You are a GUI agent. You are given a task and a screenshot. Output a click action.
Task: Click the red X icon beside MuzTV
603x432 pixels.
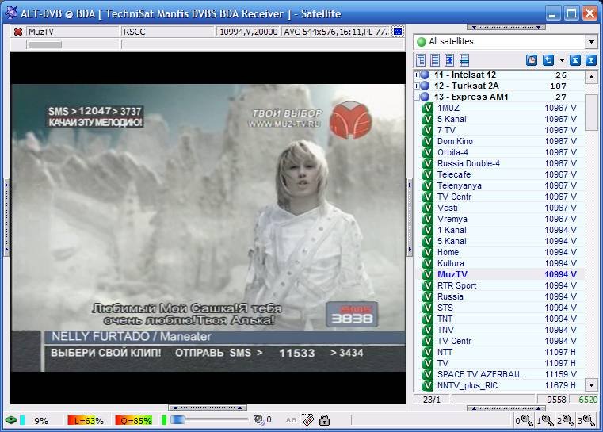click(x=18, y=32)
